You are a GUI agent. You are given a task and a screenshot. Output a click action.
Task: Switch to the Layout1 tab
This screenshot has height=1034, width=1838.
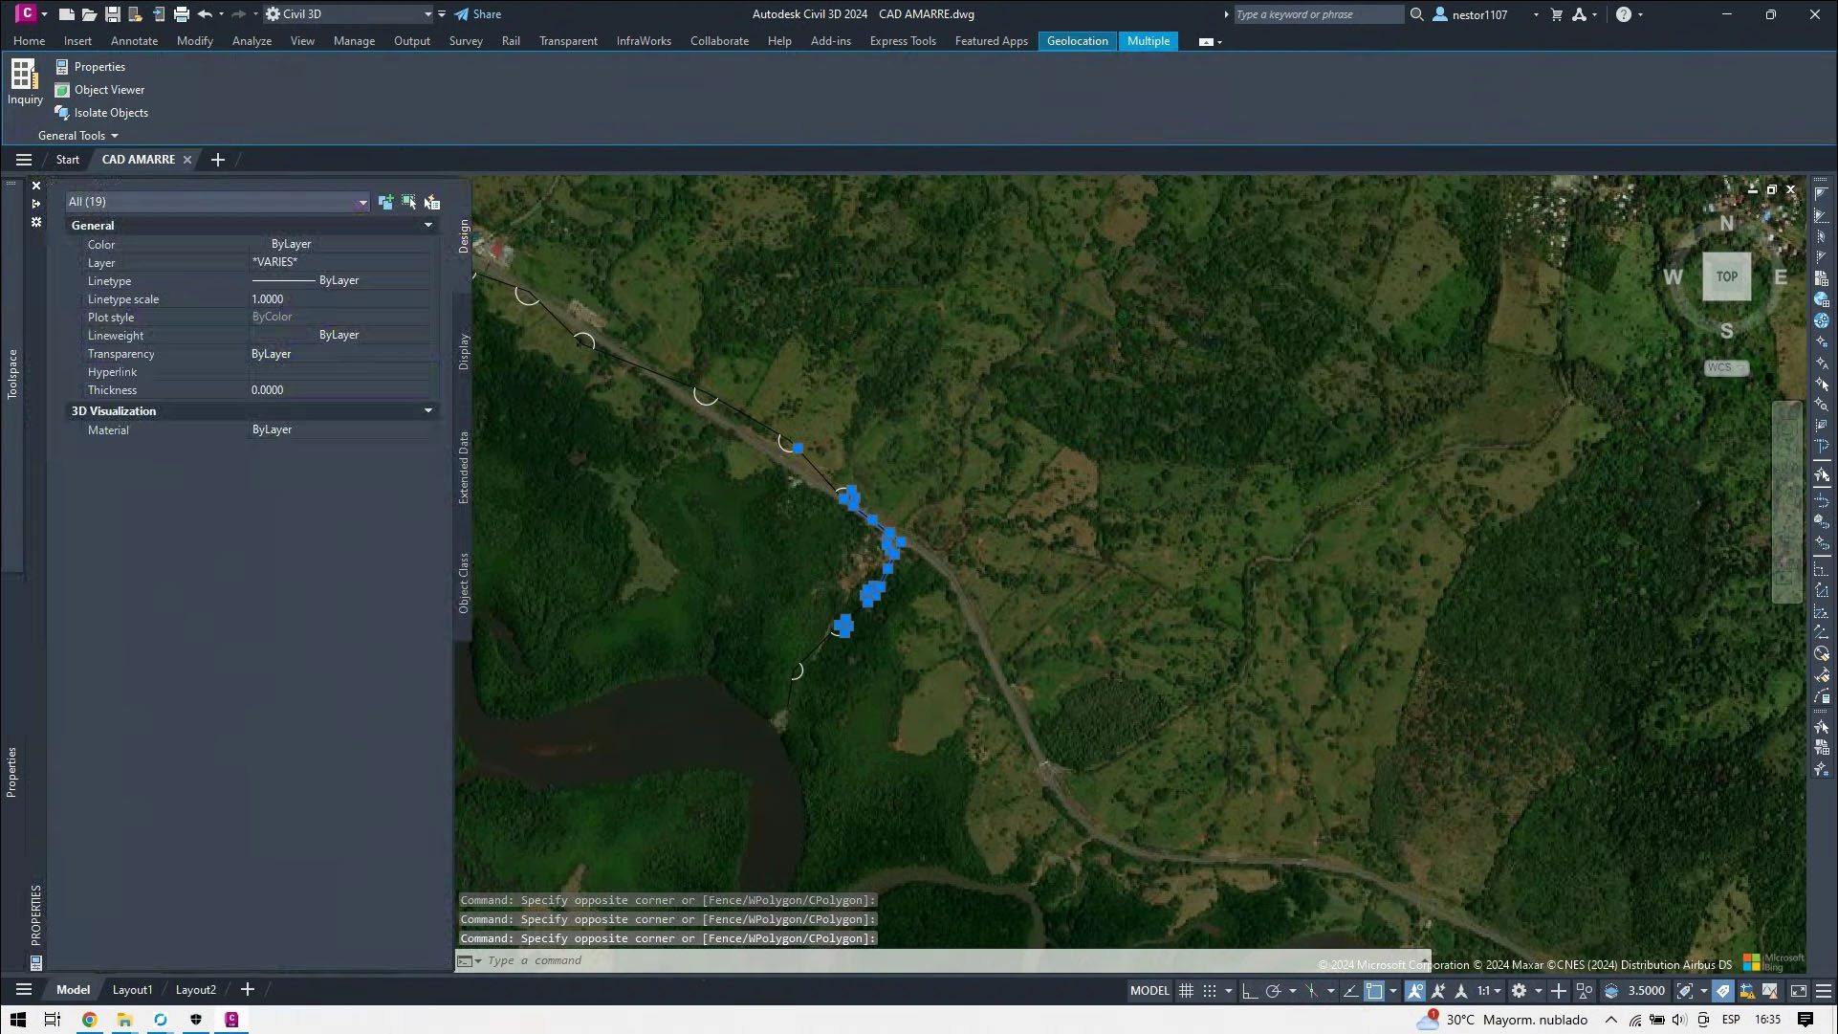tap(132, 990)
